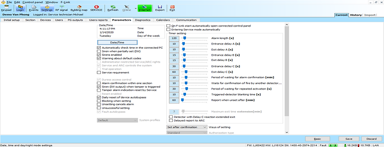Click the Exit toolbar icon
This screenshot has width=384, height=147.
pos(172,8)
